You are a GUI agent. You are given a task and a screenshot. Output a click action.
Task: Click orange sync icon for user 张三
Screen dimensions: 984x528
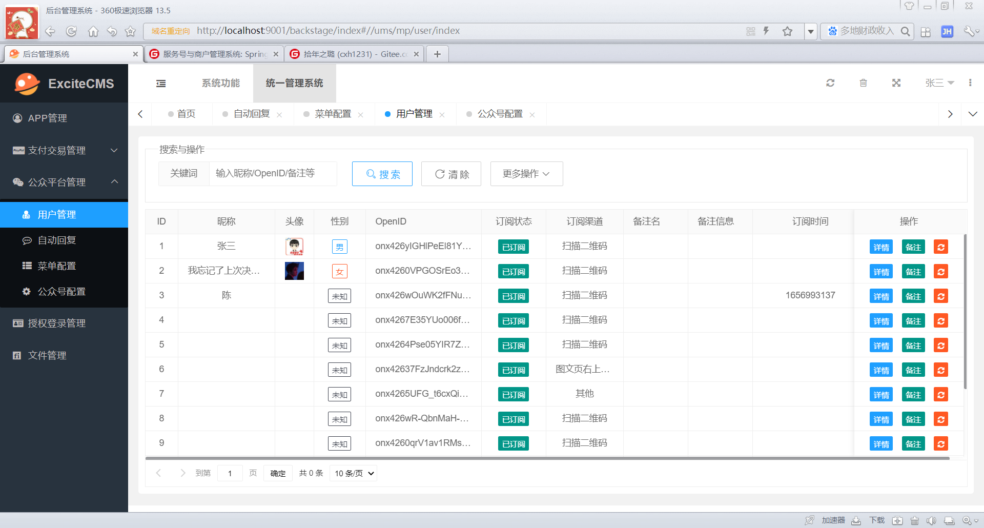point(940,247)
